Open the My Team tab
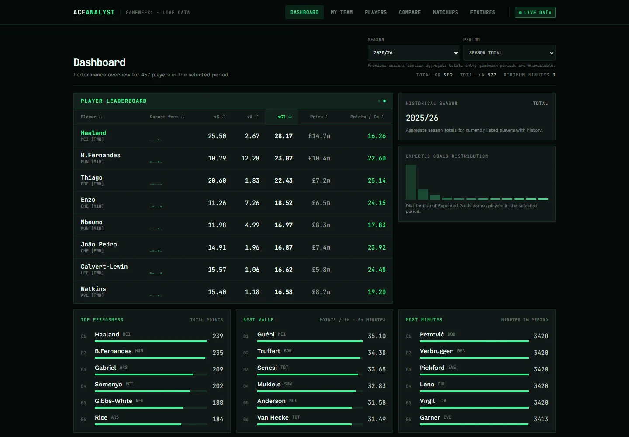 pyautogui.click(x=342, y=12)
